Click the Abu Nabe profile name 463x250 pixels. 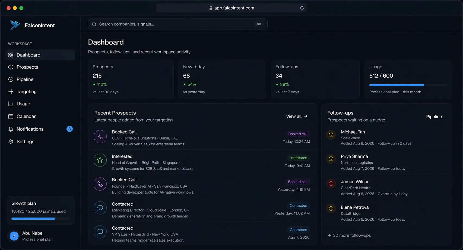[32, 233]
